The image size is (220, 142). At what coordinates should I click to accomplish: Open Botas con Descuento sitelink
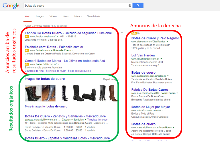pos(79,71)
